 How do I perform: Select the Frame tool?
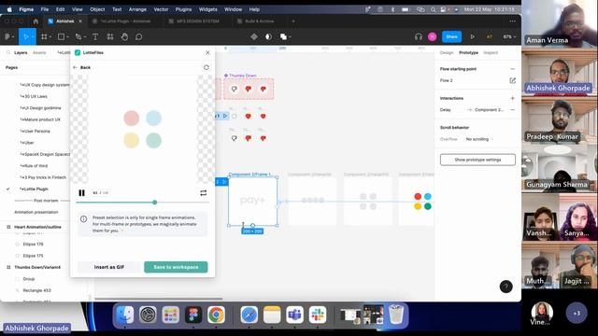coord(44,37)
